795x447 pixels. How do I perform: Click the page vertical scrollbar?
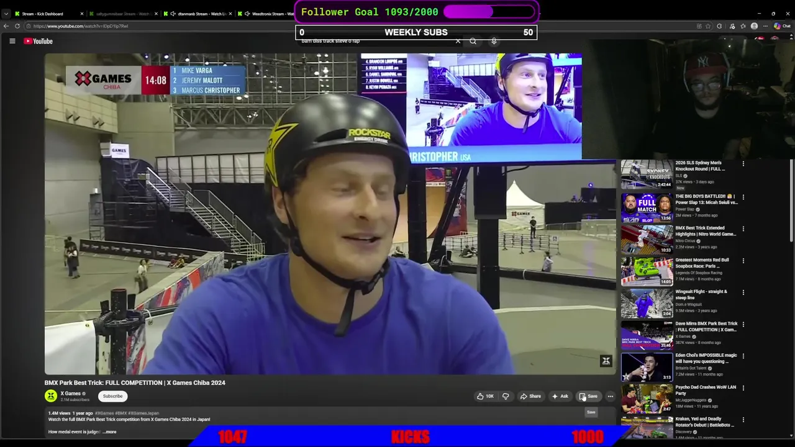coord(792,202)
